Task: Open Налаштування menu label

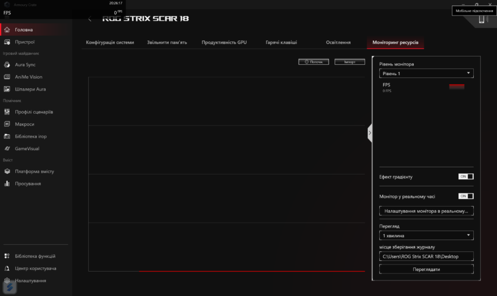Action: click(x=30, y=281)
